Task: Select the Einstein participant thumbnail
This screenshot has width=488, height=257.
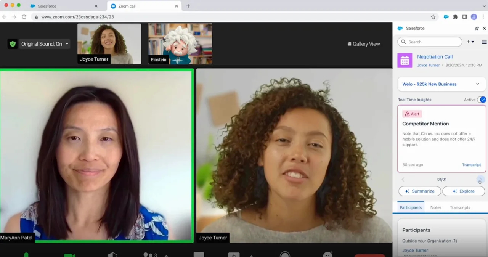Action: [x=180, y=44]
